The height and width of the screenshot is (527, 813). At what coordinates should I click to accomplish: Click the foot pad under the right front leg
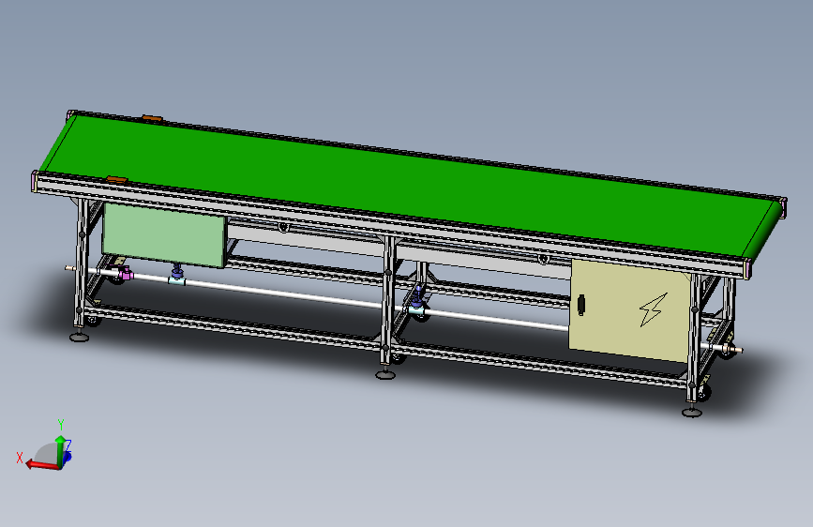click(x=692, y=412)
